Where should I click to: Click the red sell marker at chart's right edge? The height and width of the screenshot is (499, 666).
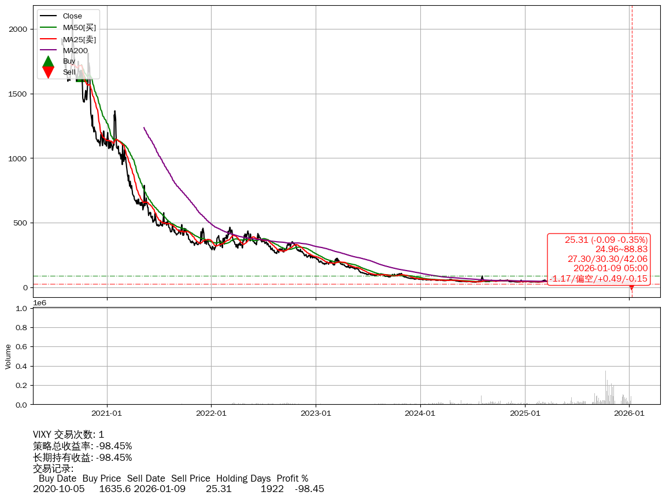point(631,287)
